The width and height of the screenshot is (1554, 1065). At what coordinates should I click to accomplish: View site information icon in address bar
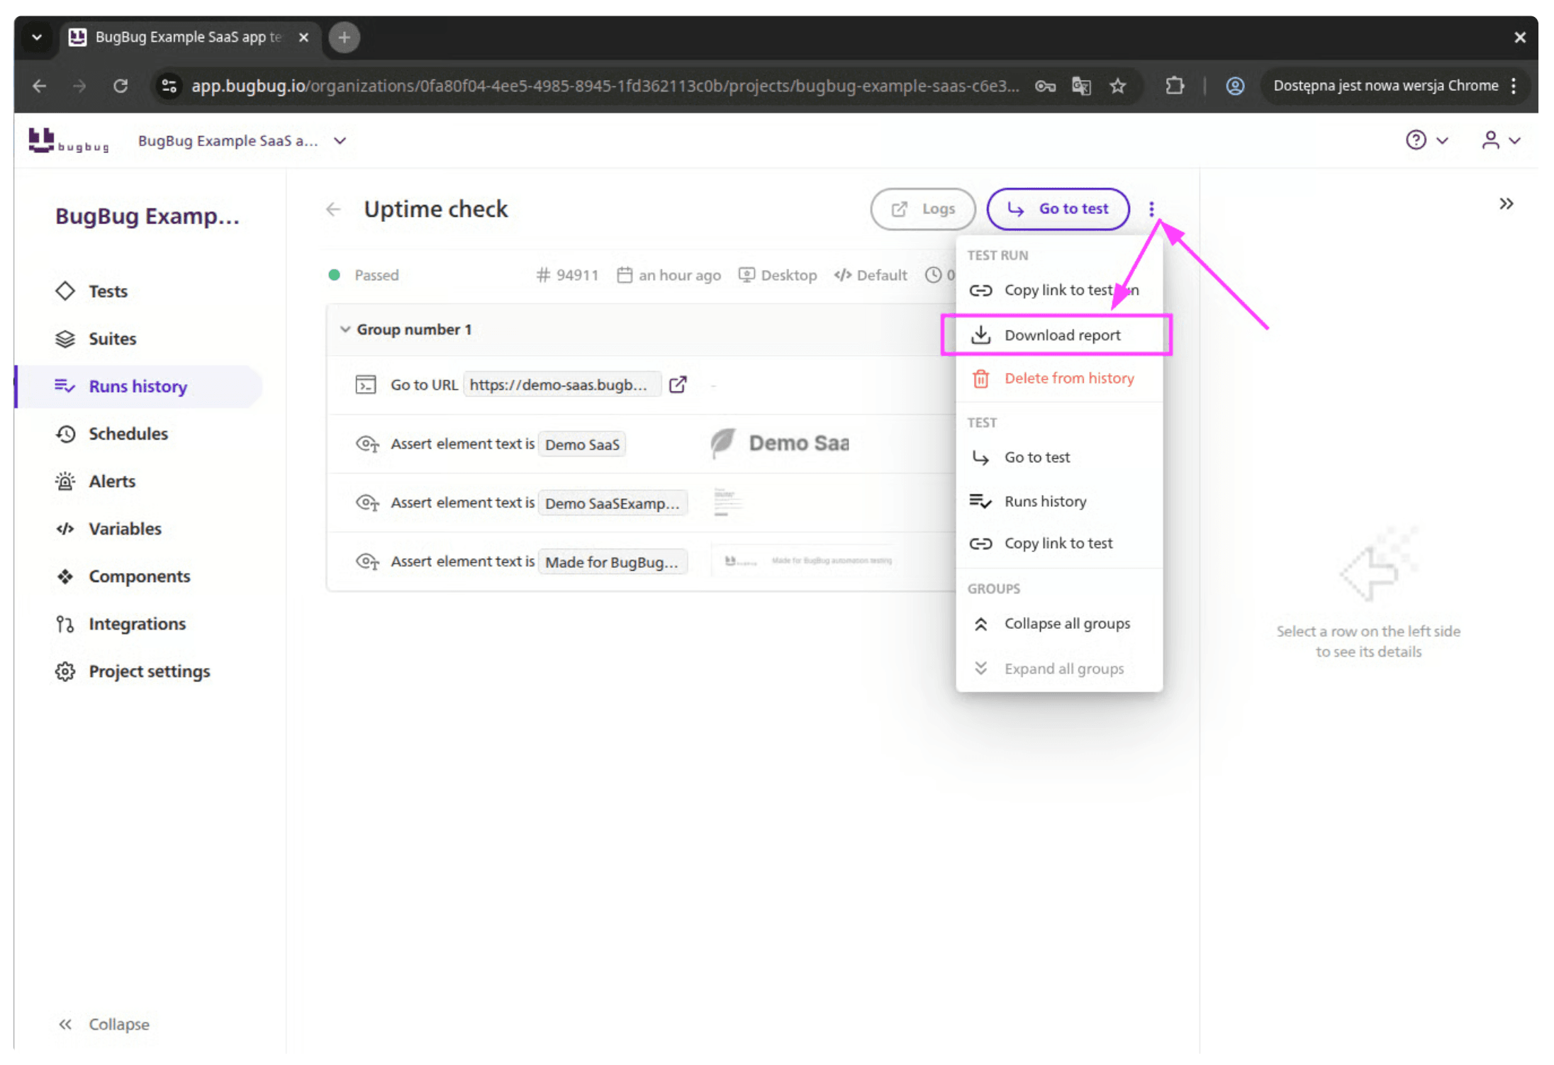(x=169, y=86)
